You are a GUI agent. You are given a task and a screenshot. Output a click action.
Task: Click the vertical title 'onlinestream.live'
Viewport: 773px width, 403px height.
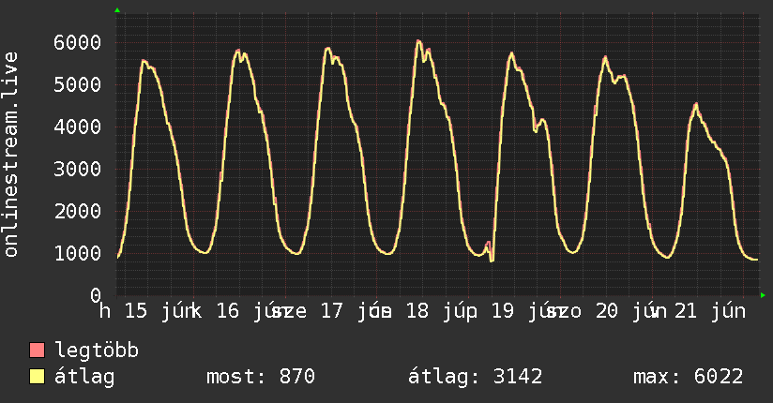(x=11, y=155)
